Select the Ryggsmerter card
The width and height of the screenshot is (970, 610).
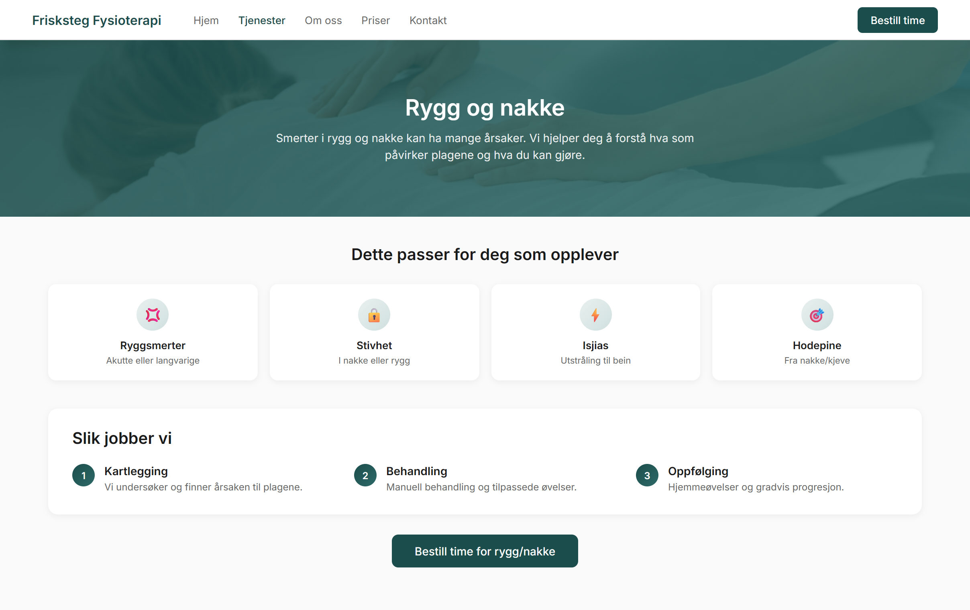tap(153, 332)
